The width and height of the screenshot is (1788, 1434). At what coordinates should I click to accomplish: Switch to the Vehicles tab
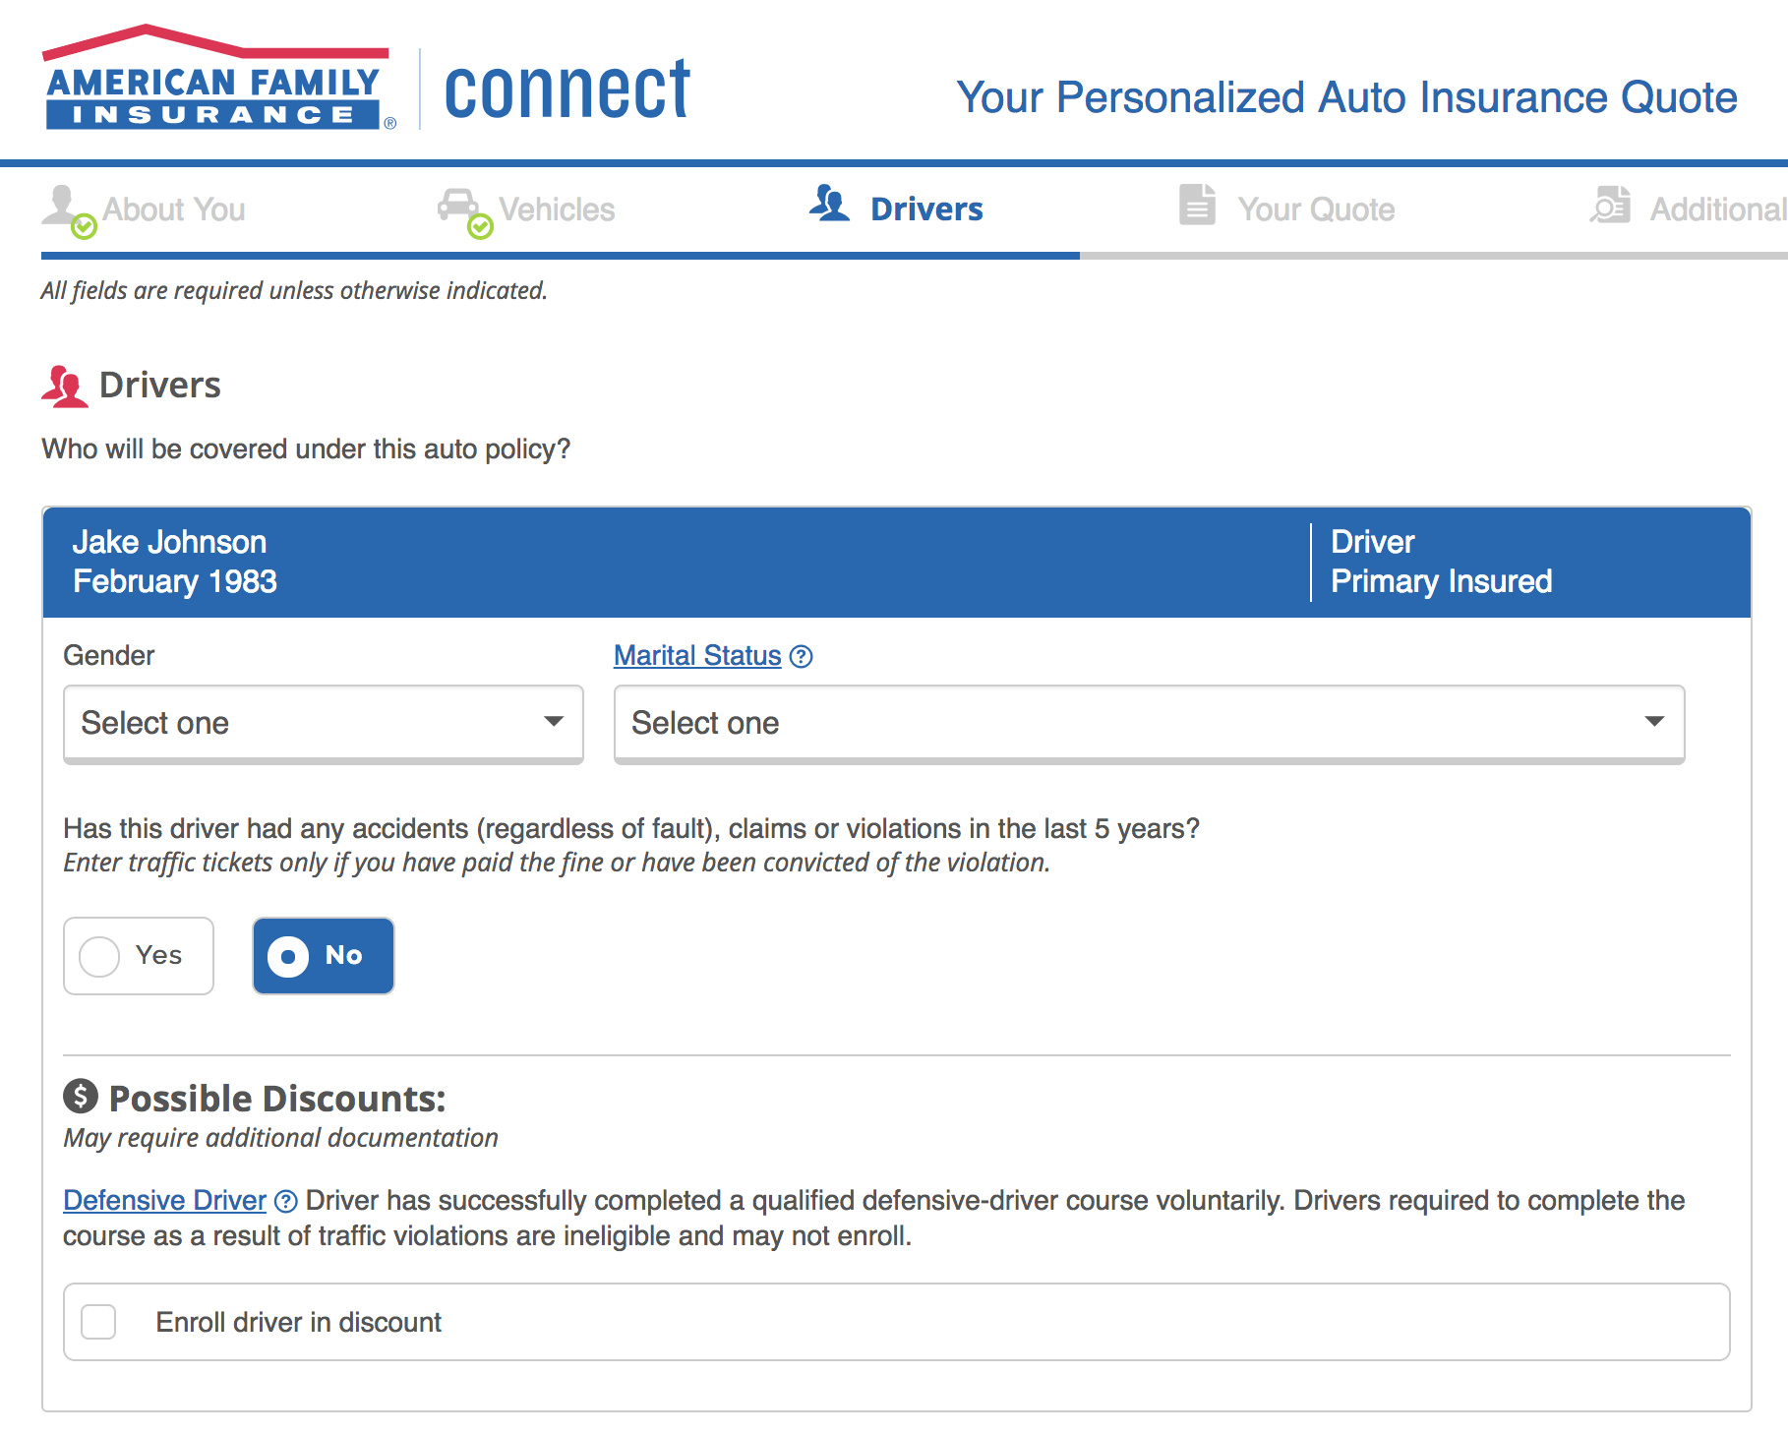point(557,209)
